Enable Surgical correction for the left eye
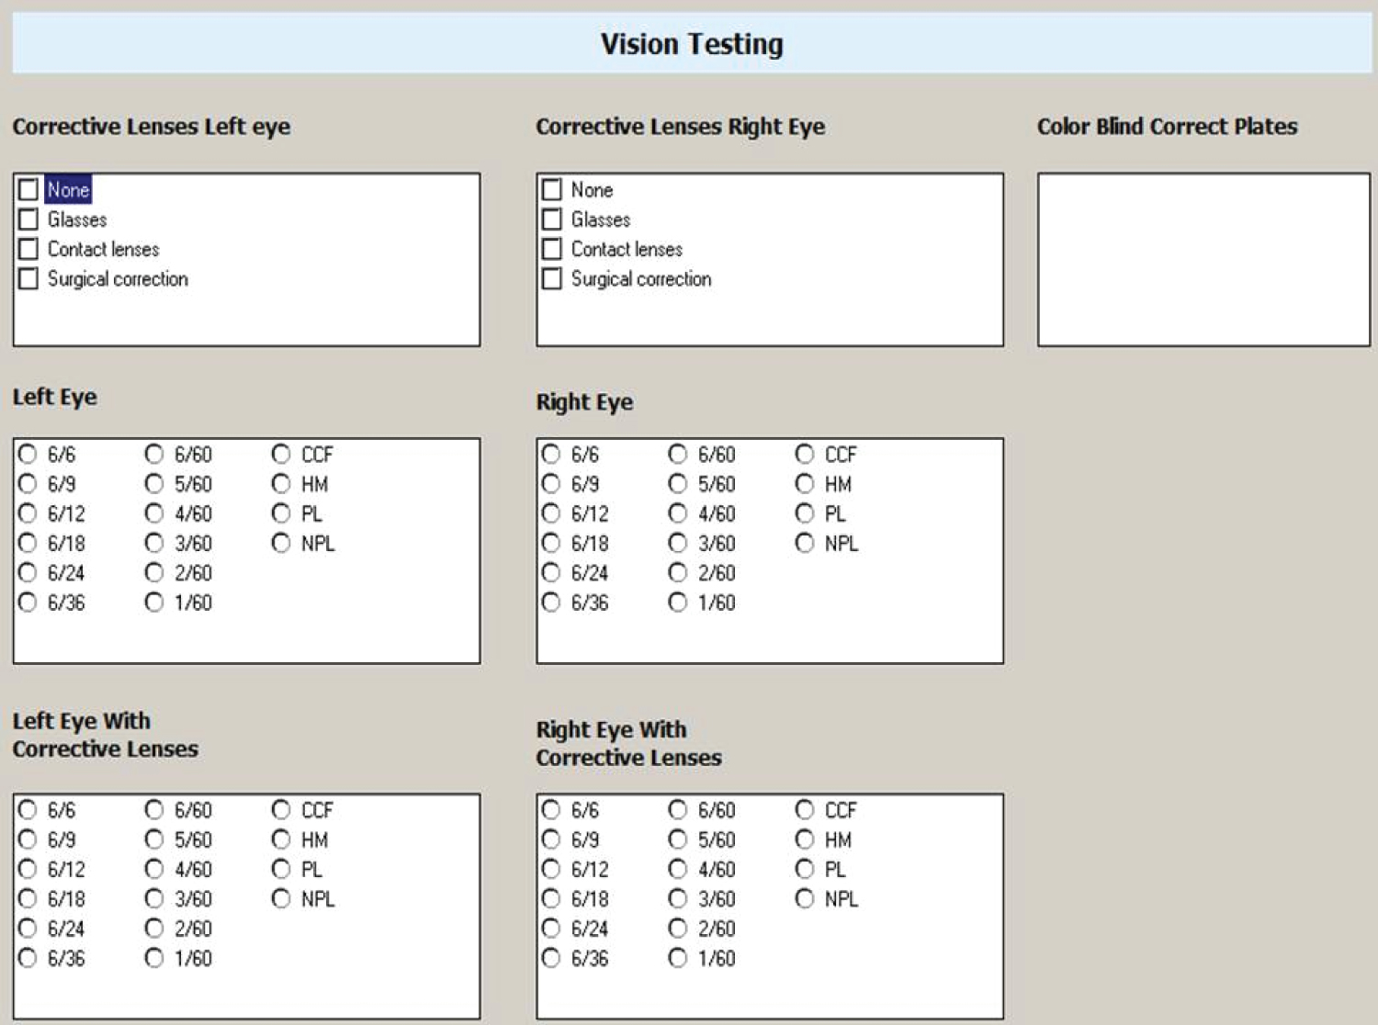Viewport: 1378px width, 1025px height. (x=28, y=278)
